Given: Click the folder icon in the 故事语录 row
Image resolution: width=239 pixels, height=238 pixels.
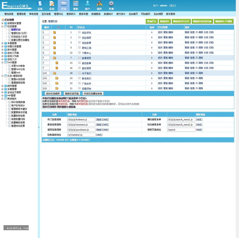Looking at the screenshot, I should tap(54, 58).
